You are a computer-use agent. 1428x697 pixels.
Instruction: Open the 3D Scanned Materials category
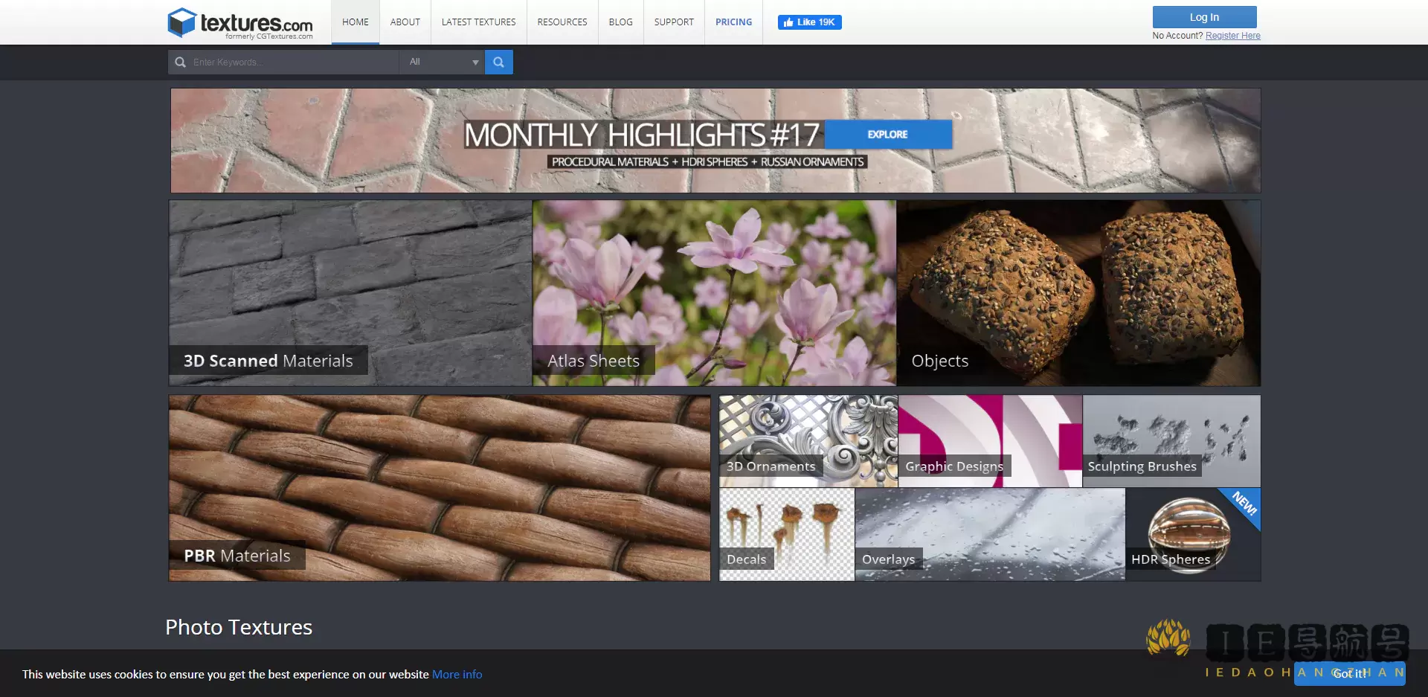pos(350,292)
